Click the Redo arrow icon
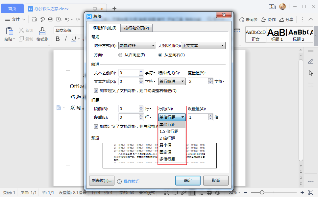The height and width of the screenshot is (197, 318). (x=78, y=19)
